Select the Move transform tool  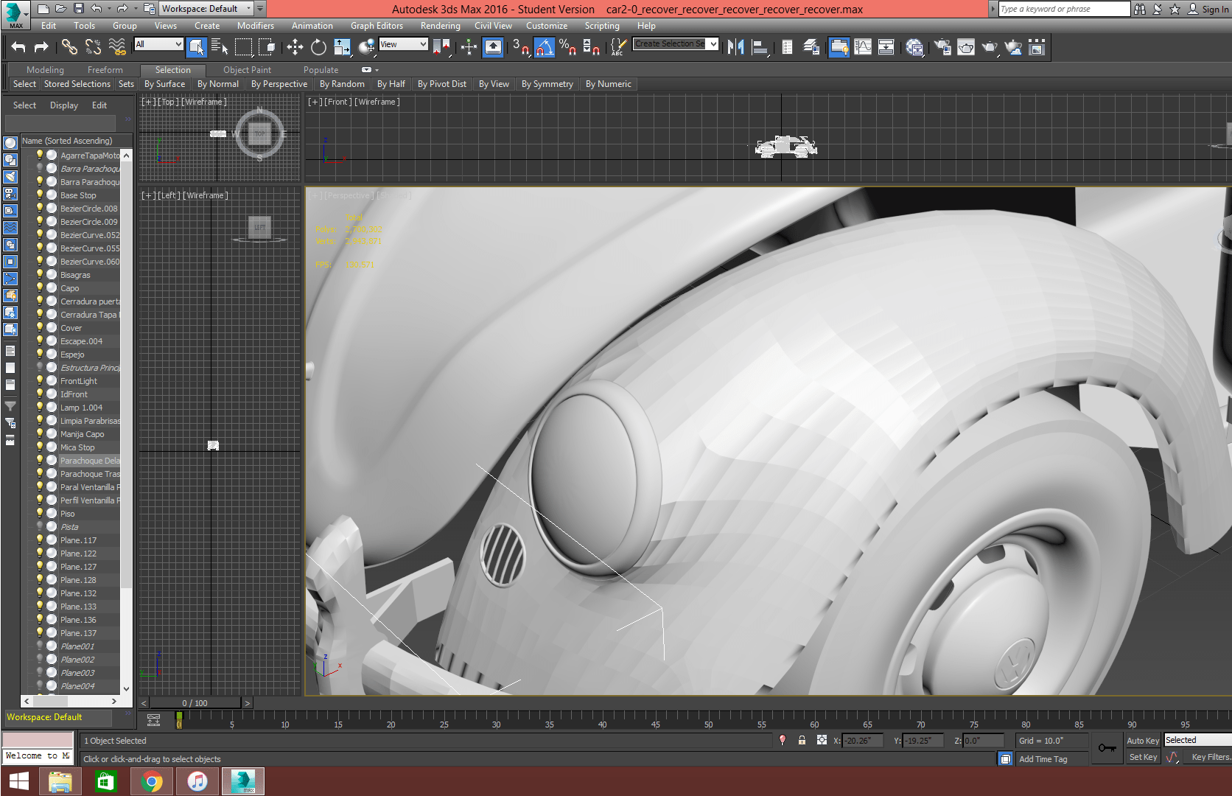(x=295, y=48)
